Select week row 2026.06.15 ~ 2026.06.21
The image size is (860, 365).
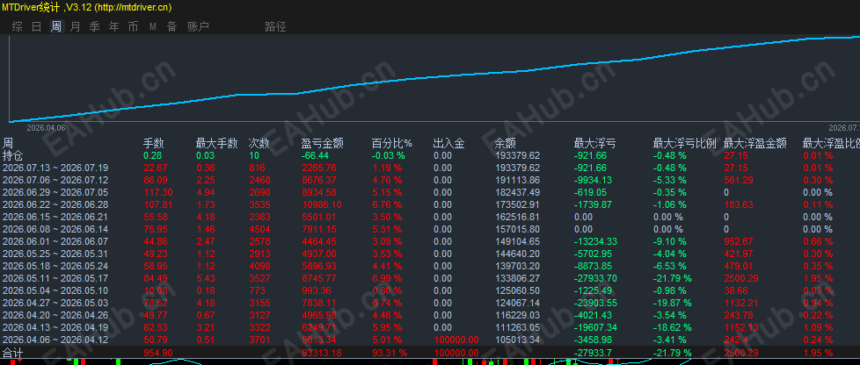pos(55,217)
